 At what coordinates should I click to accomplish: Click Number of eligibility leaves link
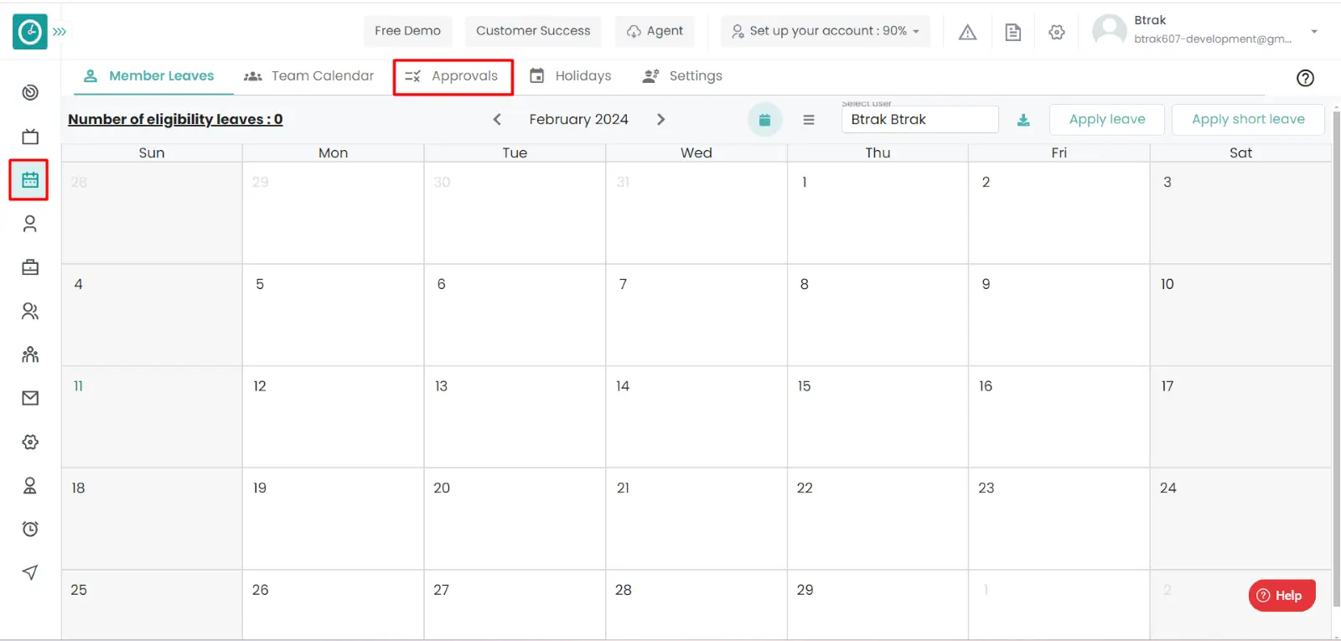[x=175, y=119]
